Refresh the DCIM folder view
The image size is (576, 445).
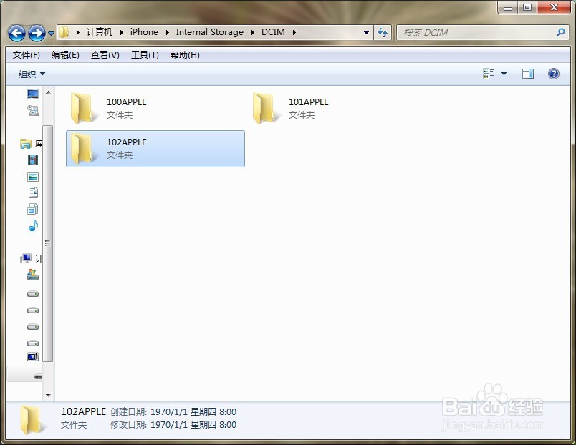[x=383, y=33]
